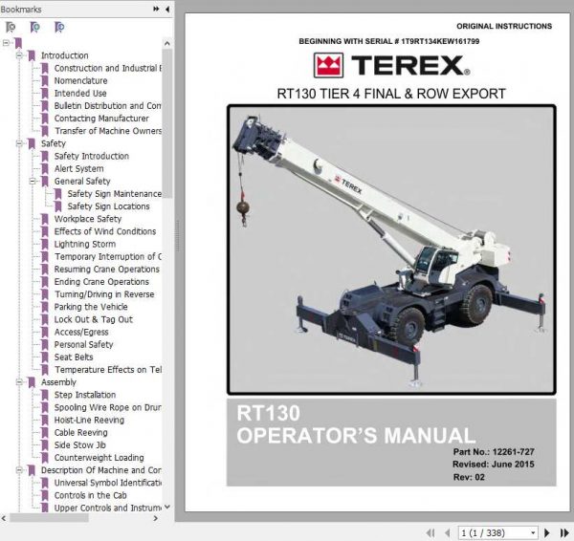
Task: Click the Bookmarks panel title
Action: tap(21, 10)
